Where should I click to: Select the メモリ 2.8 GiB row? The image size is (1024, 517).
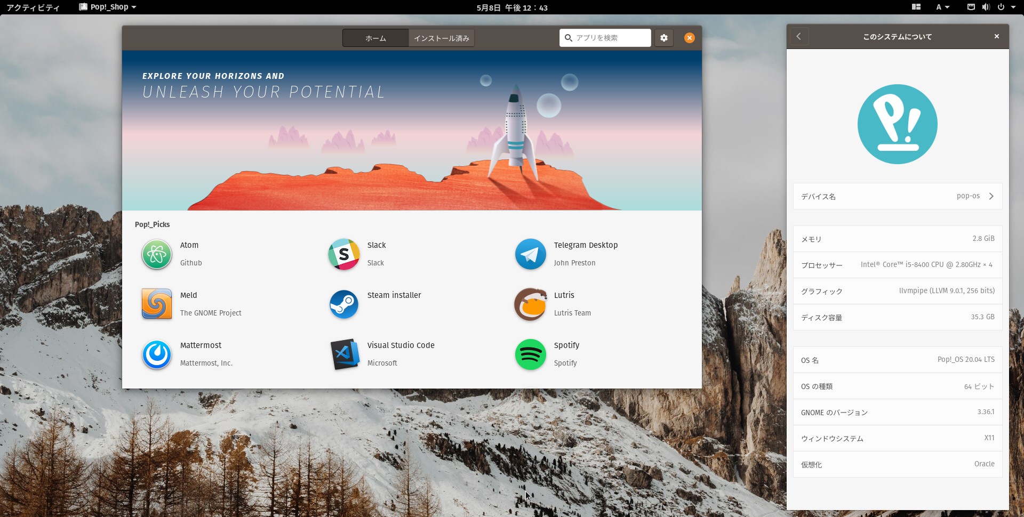click(x=898, y=239)
